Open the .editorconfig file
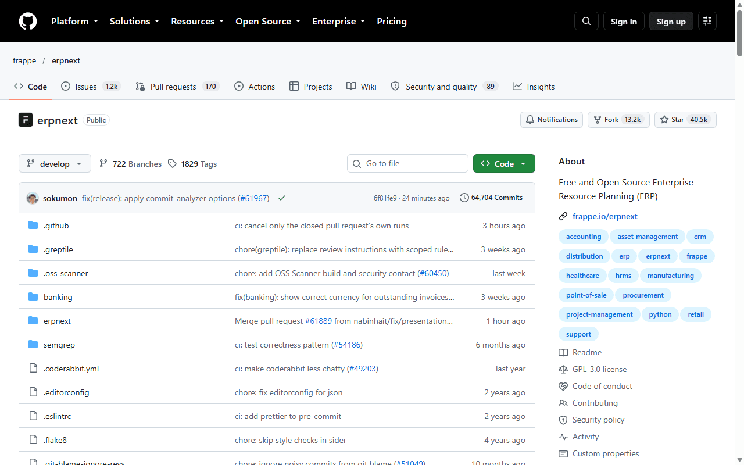 point(66,392)
